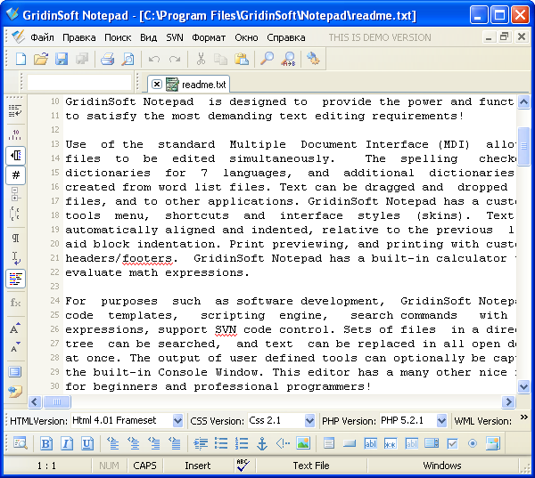Insert numbered list from the HTML toolbar
This screenshot has height=478, width=535.
pos(242,443)
